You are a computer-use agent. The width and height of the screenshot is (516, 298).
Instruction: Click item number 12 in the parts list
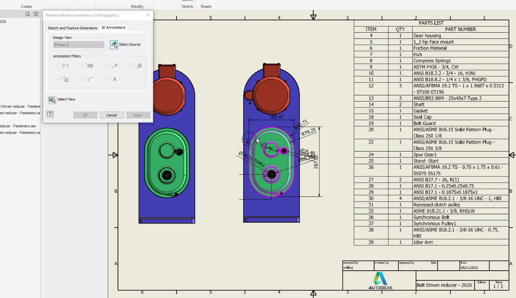point(371,86)
